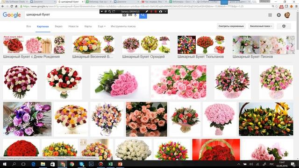
Task: Bookmark this page with the star
Action: coord(277,6)
